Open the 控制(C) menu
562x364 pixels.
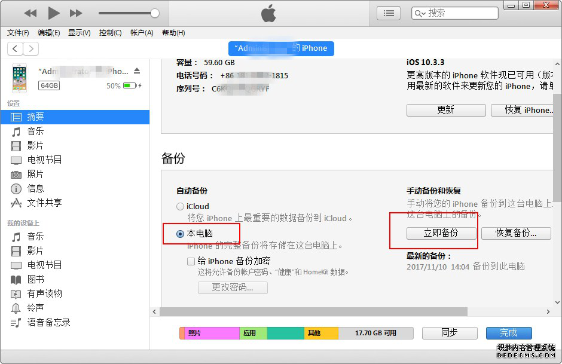click(110, 33)
